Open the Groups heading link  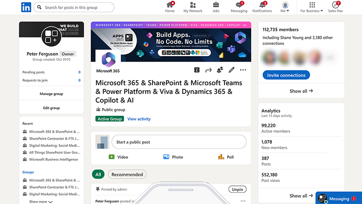click(x=28, y=172)
